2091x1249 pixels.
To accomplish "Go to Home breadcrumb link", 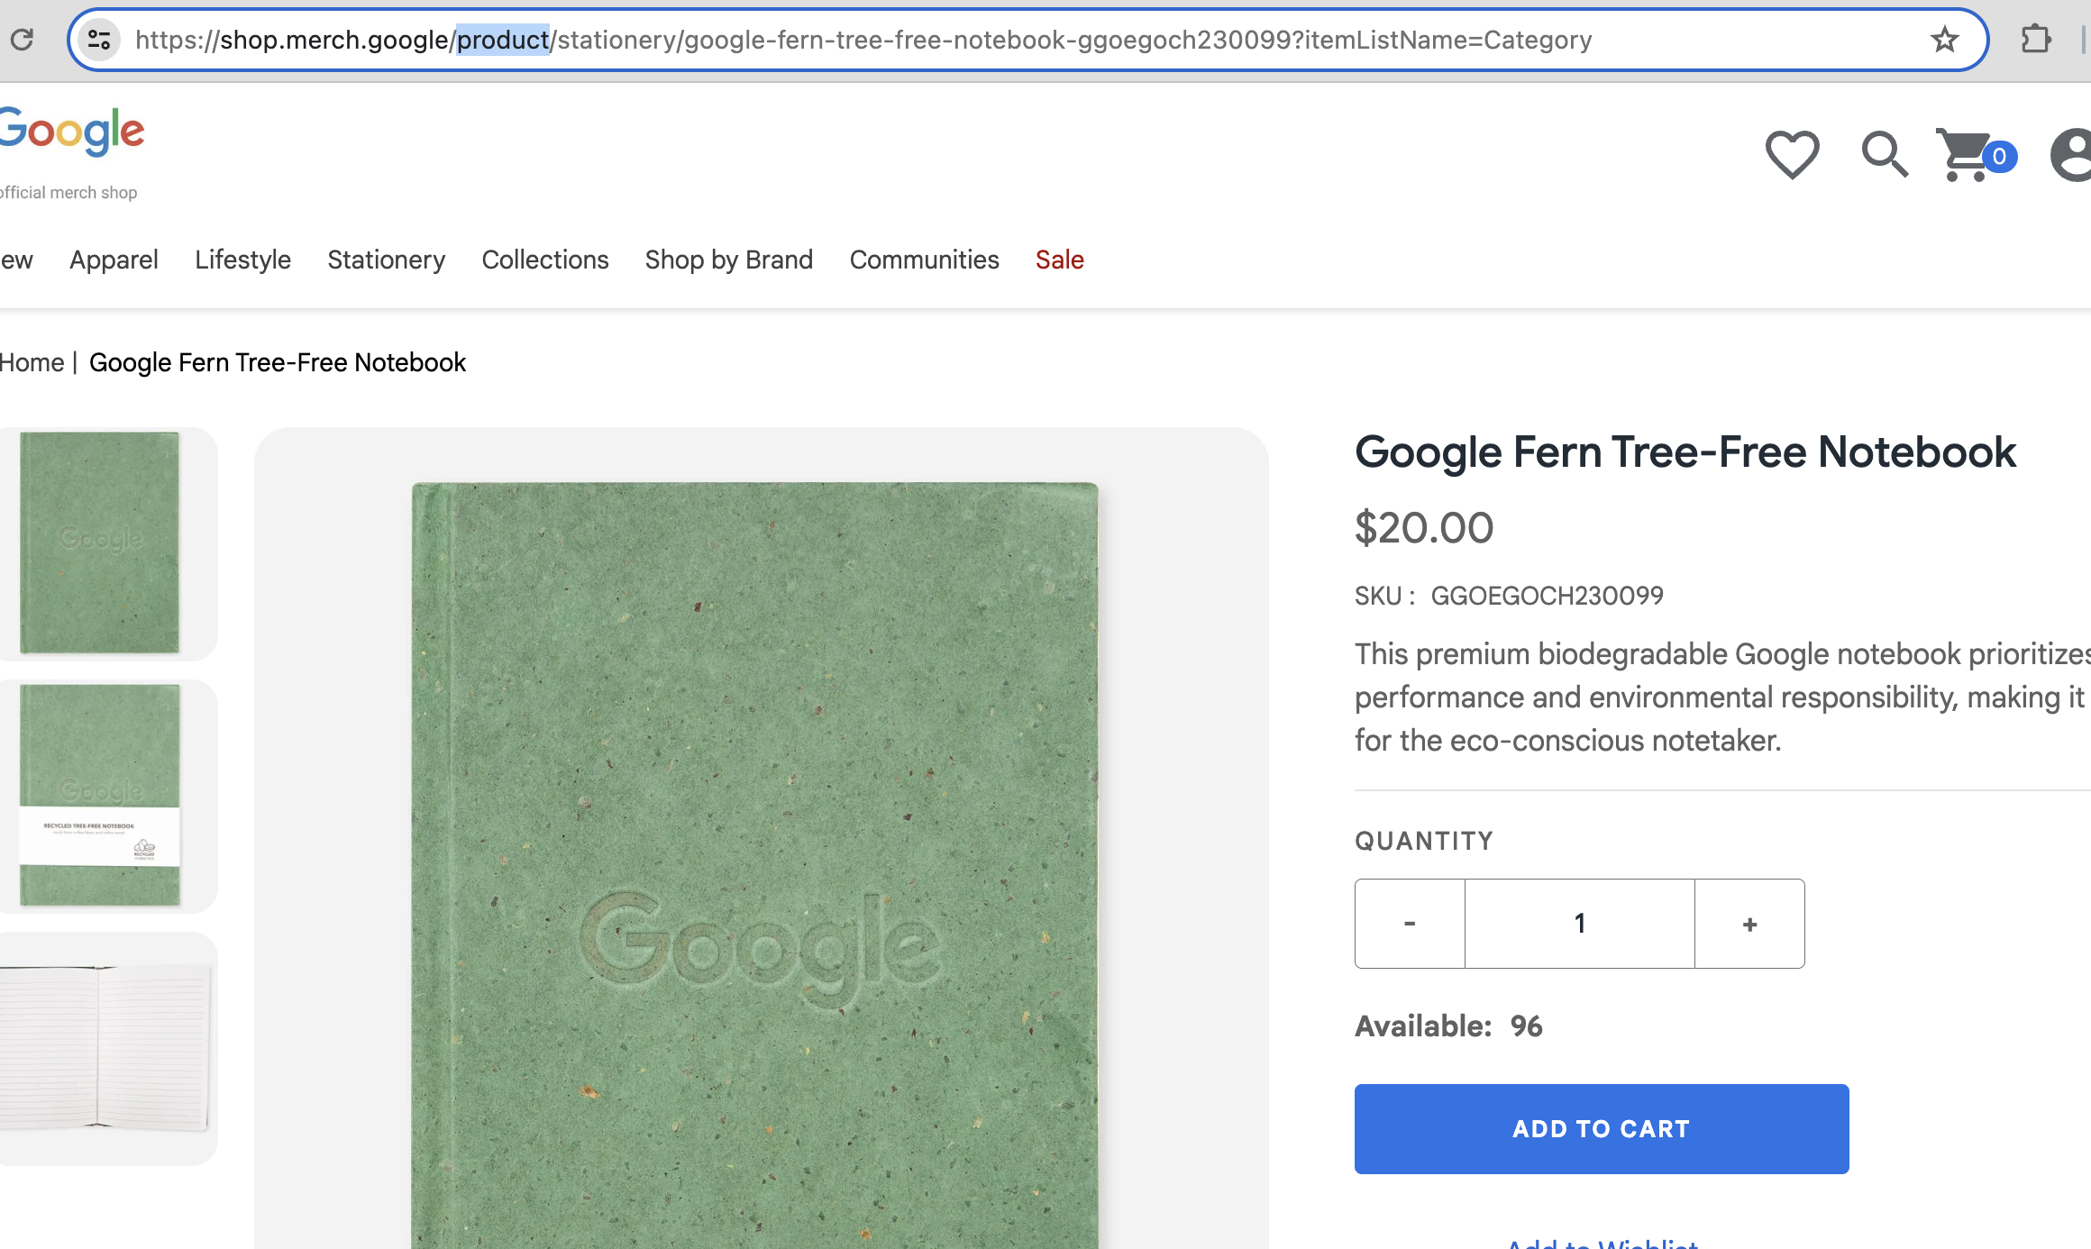I will tap(32, 362).
